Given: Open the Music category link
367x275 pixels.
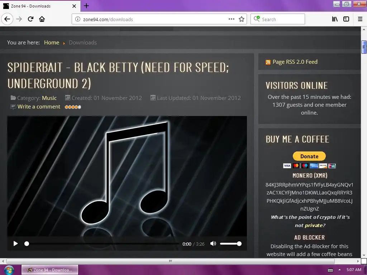Looking at the screenshot, I should 49,98.
